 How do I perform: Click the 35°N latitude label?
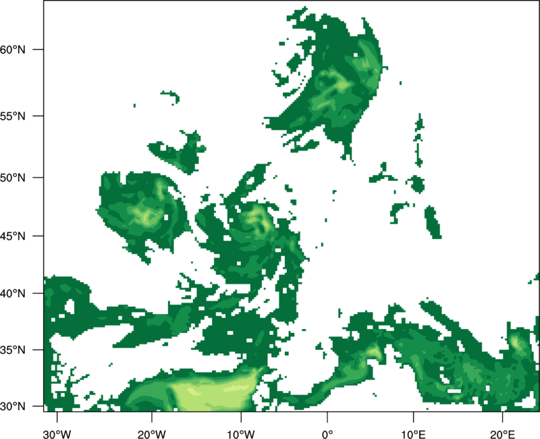[x=13, y=350]
